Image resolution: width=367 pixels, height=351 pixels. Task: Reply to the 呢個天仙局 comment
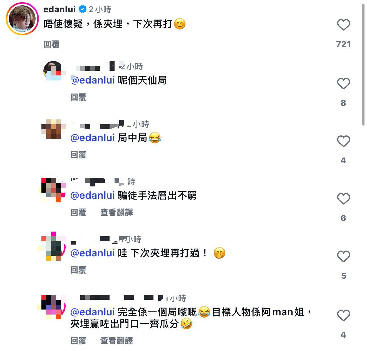78,97
